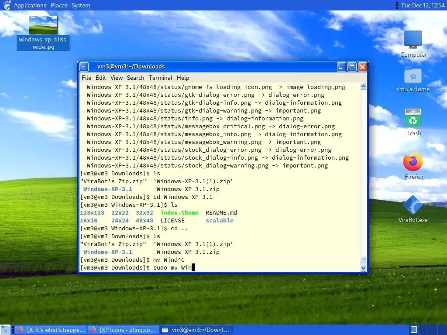Click the '48x48' directory name in listing

point(144,220)
